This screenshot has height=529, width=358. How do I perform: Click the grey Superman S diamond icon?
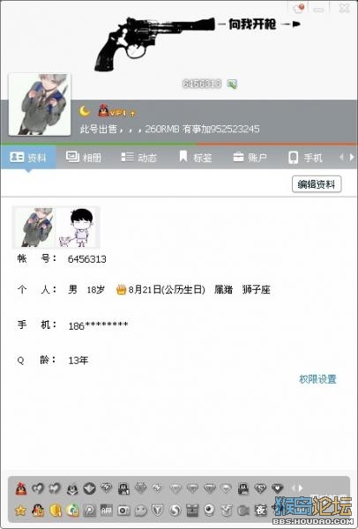pos(260,488)
